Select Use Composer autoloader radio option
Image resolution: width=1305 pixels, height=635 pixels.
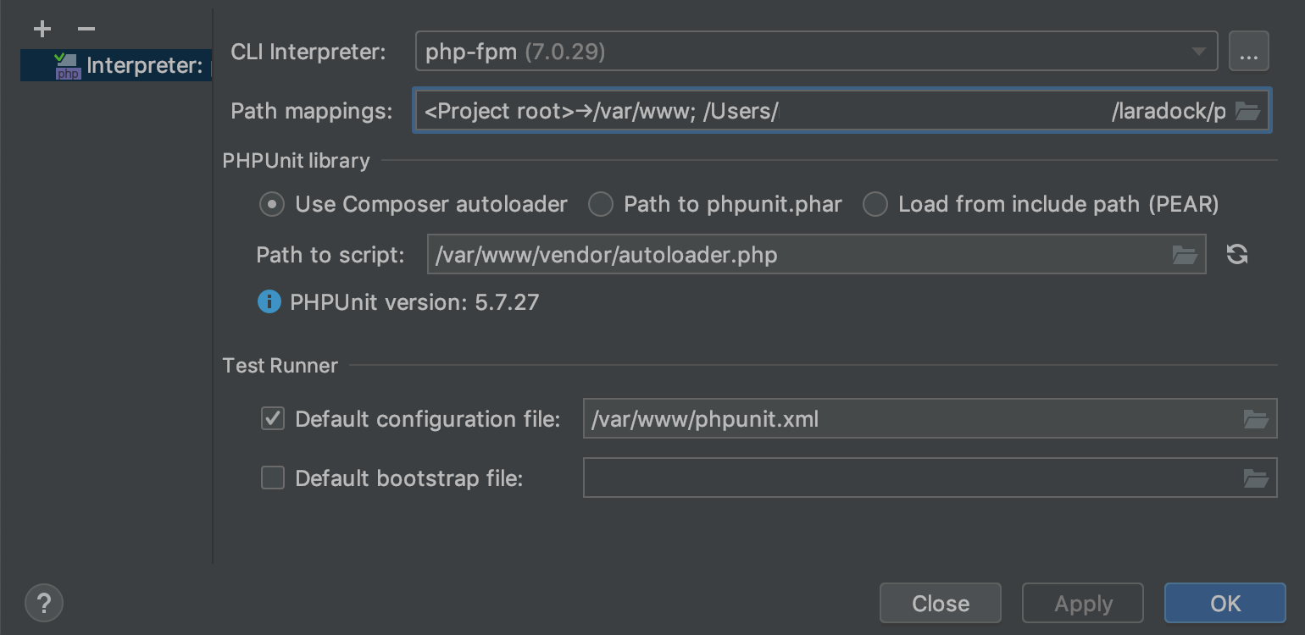coord(272,204)
